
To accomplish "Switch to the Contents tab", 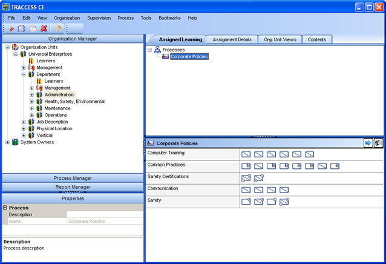I will [317, 39].
